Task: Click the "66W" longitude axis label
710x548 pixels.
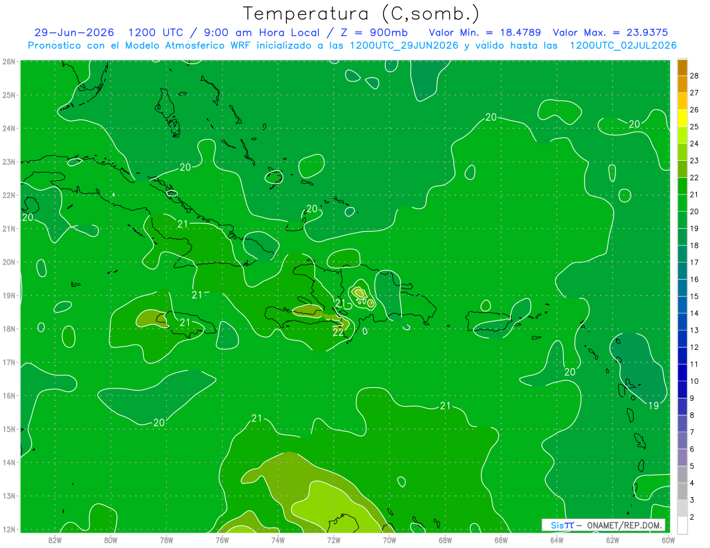Action: (501, 540)
